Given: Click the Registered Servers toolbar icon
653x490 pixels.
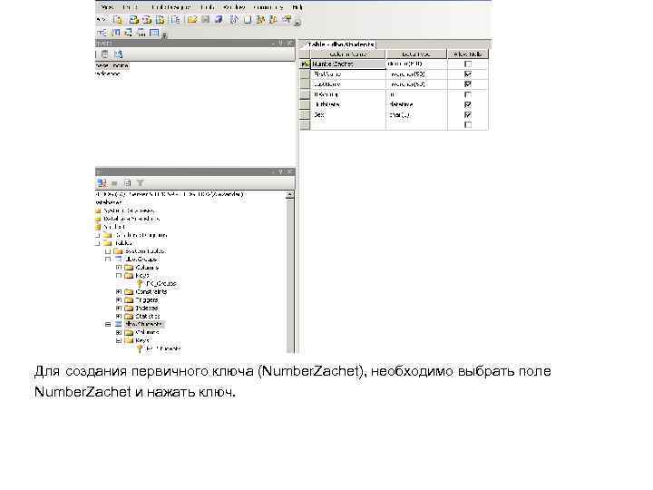Looking at the screenshot, I should pos(235,20).
